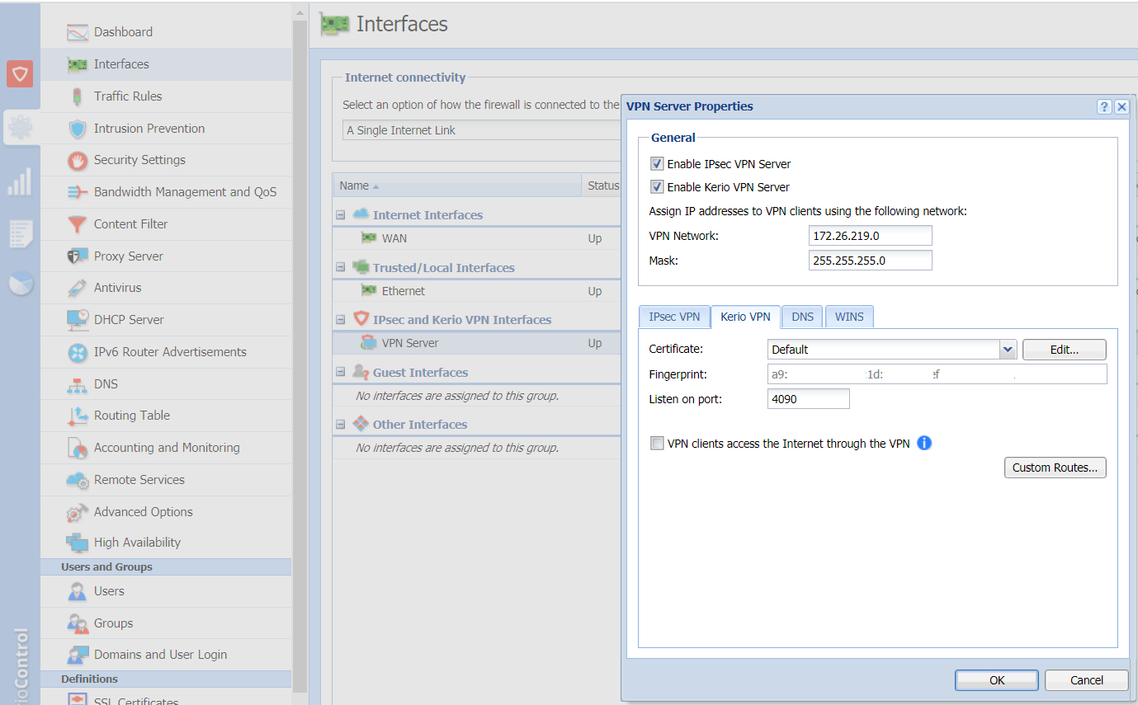Switch to the Kerio VPN tab
The width and height of the screenshot is (1138, 705).
pos(745,317)
